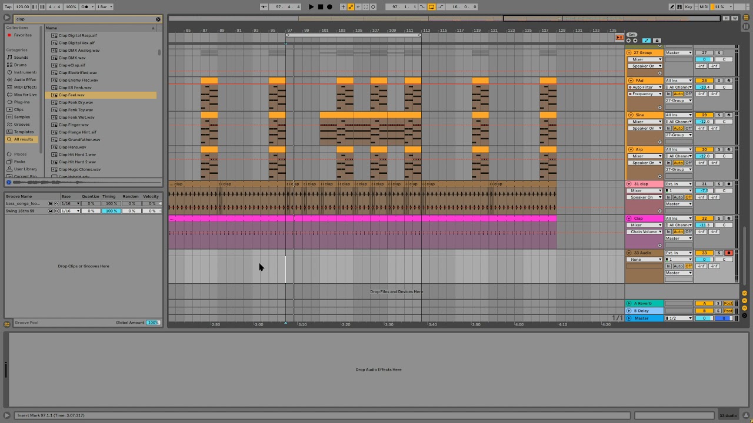This screenshot has width=753, height=423.
Task: Open Master output 1/2 dropdown
Action: pos(679,318)
